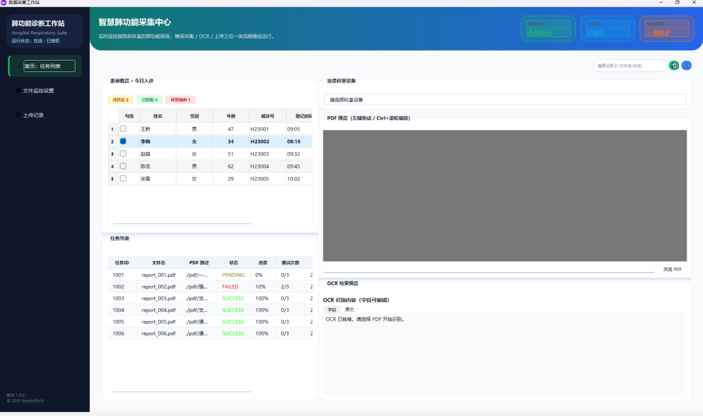The height and width of the screenshot is (416, 703).
Task: Click the 三级防护 security level card
Action: pyautogui.click(x=667, y=29)
